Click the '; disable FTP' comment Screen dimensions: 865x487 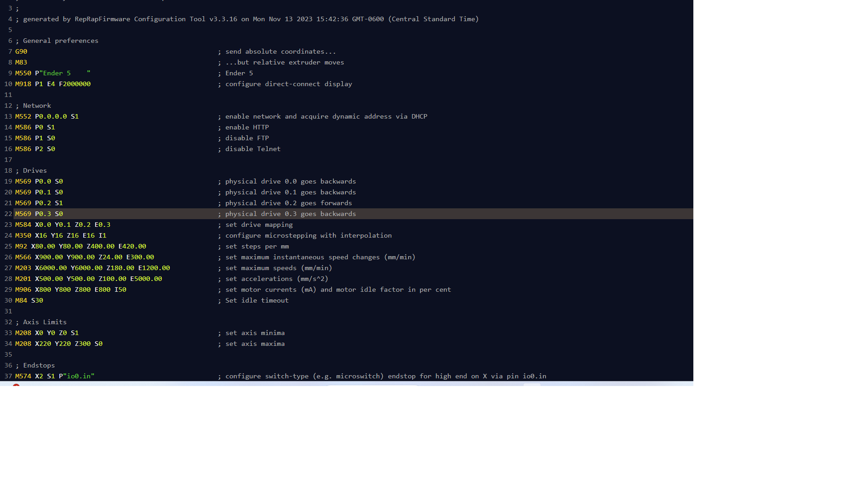[243, 138]
